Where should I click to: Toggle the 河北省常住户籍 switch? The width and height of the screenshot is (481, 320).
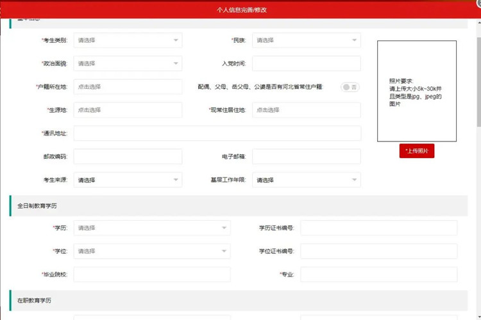click(350, 87)
